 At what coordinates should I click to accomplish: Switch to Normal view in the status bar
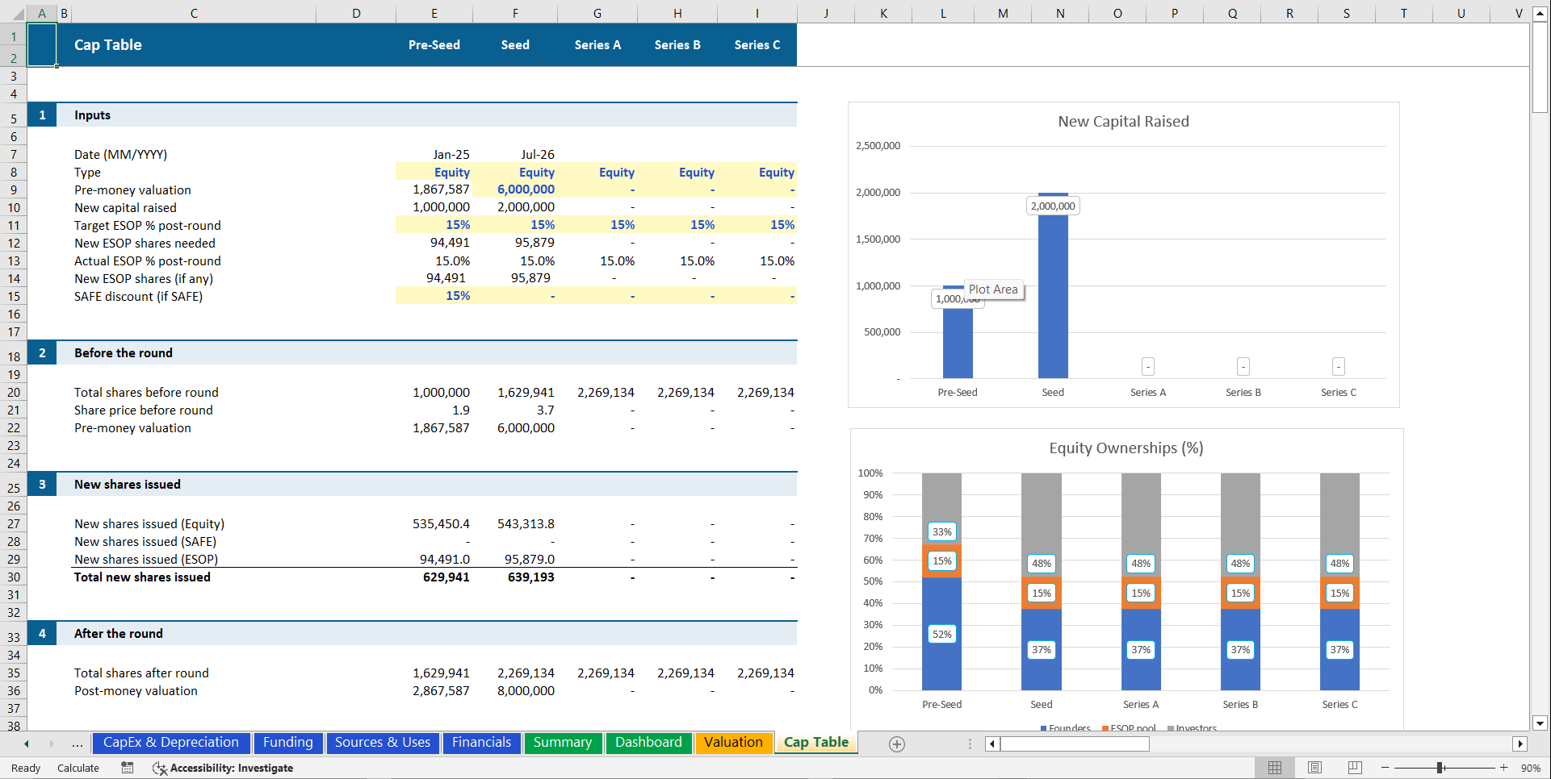click(1276, 768)
